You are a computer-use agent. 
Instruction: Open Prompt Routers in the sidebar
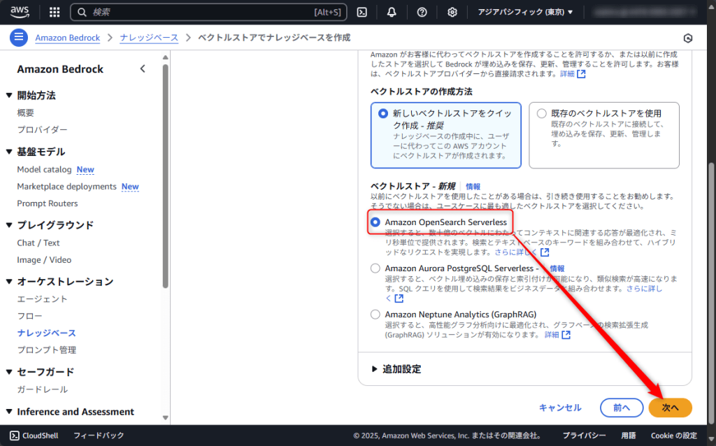pyautogui.click(x=48, y=203)
